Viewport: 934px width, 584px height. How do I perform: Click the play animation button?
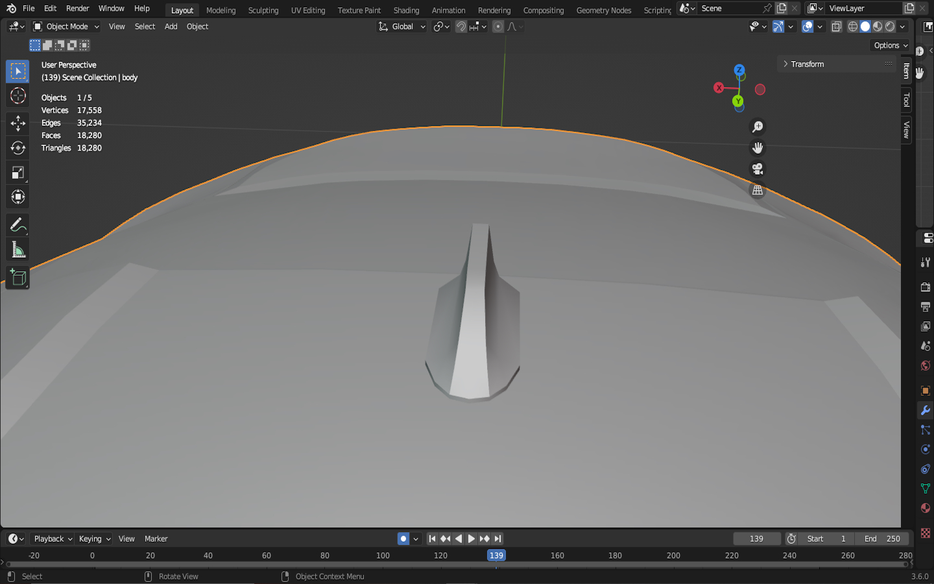coord(472,539)
